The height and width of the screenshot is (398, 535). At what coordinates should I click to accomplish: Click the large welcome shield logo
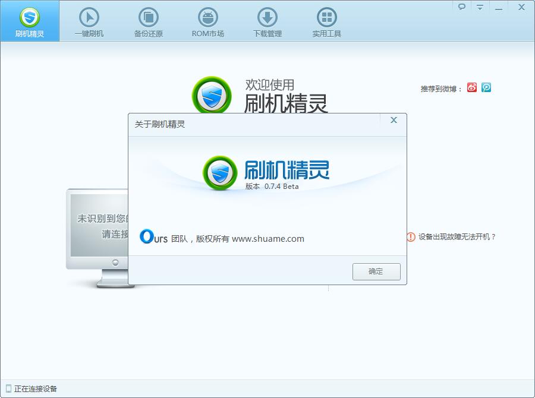point(212,95)
